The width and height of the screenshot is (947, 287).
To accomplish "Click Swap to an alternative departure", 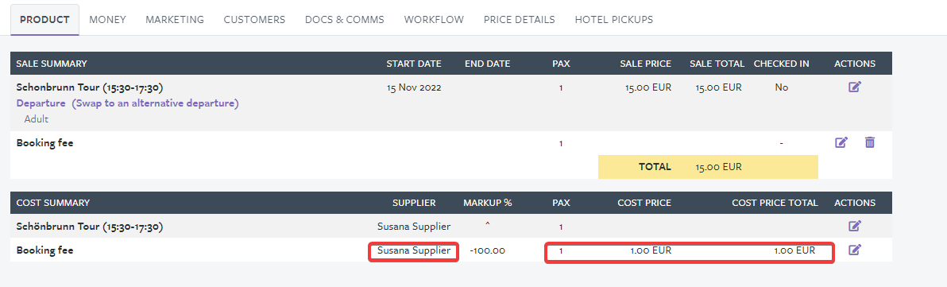I will tap(155, 103).
